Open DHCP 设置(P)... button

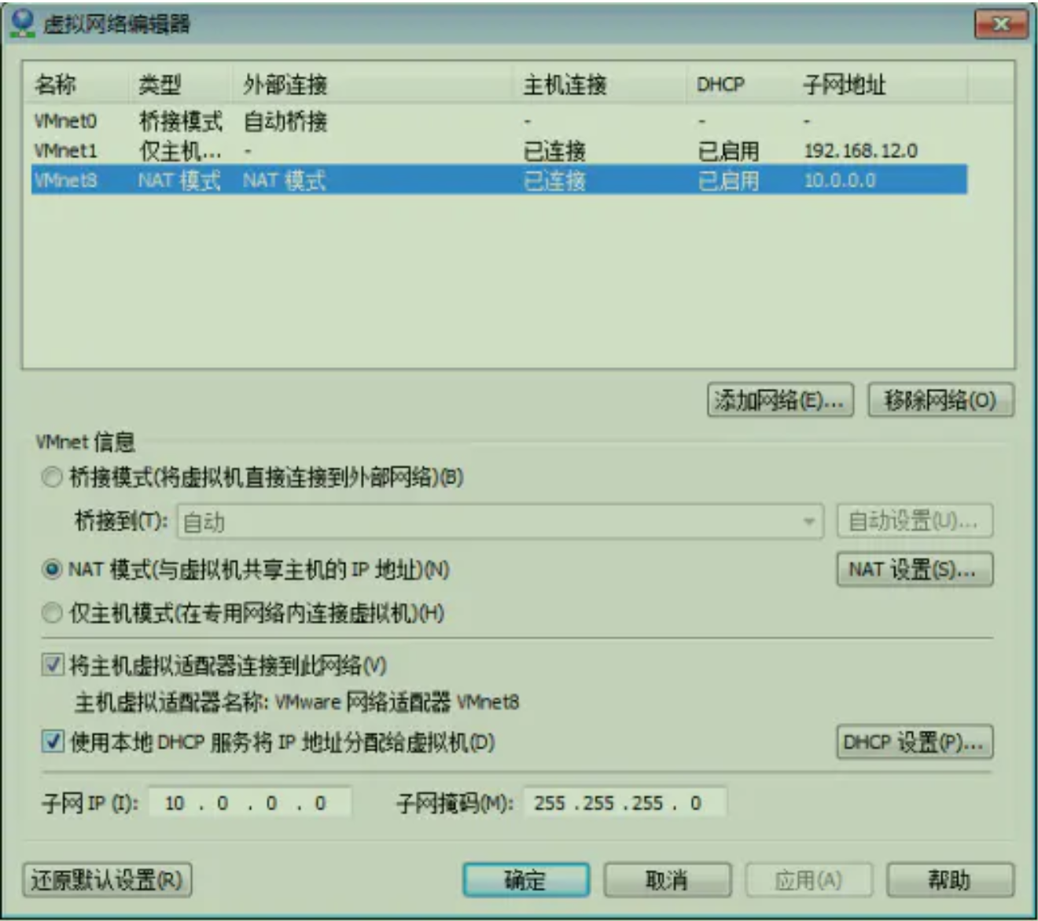tap(915, 742)
